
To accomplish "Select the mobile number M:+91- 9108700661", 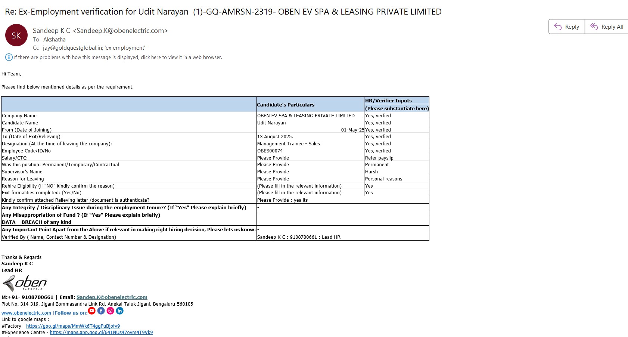I will coord(27,297).
